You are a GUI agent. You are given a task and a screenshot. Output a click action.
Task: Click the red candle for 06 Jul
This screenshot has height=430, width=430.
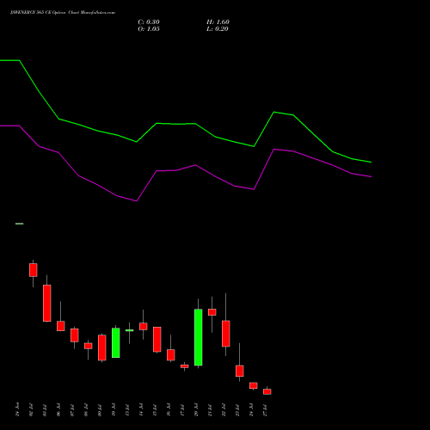[60, 326]
